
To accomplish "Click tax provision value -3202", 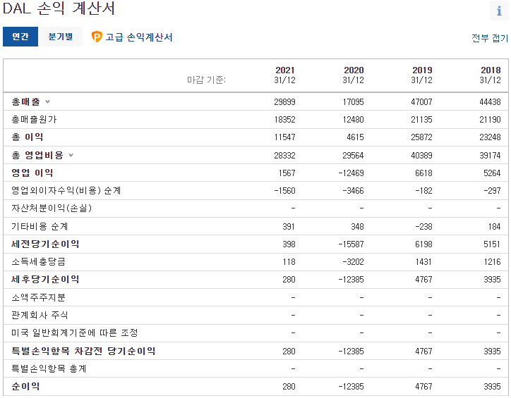I will pos(353,262).
